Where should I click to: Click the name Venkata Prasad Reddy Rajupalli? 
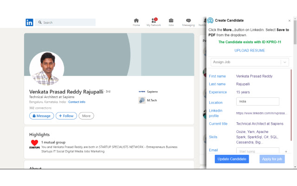pos(66,92)
